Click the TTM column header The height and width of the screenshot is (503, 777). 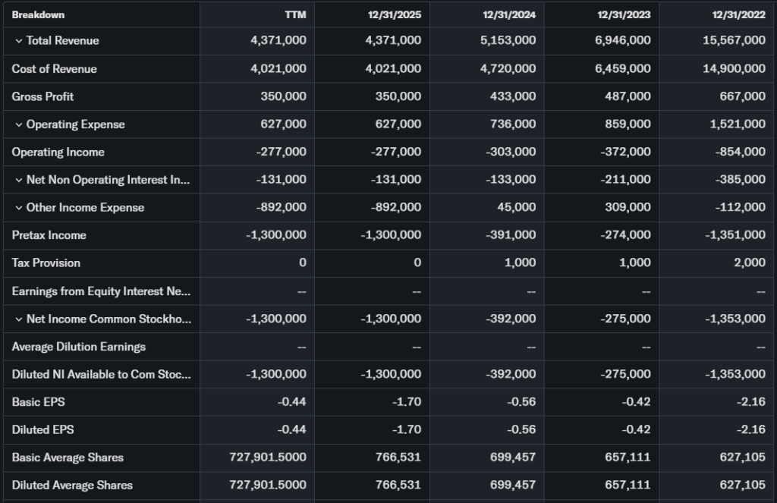click(295, 15)
